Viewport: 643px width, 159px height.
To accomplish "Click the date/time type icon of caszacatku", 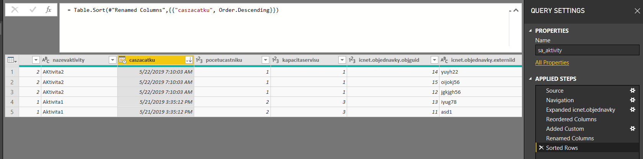I will tap(123, 60).
